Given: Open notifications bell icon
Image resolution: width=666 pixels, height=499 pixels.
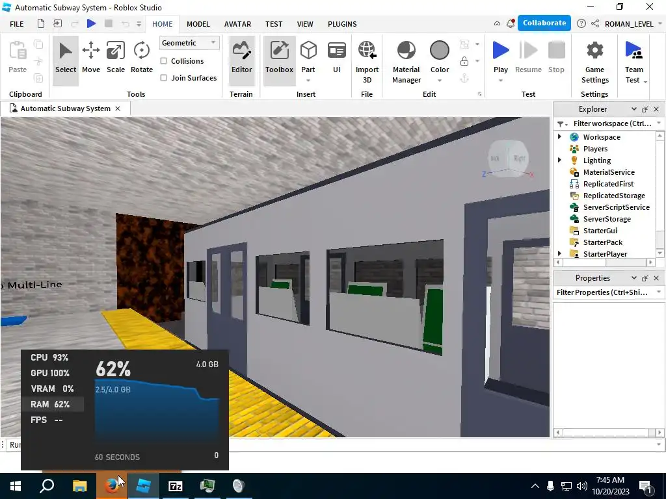Looking at the screenshot, I should [511, 23].
